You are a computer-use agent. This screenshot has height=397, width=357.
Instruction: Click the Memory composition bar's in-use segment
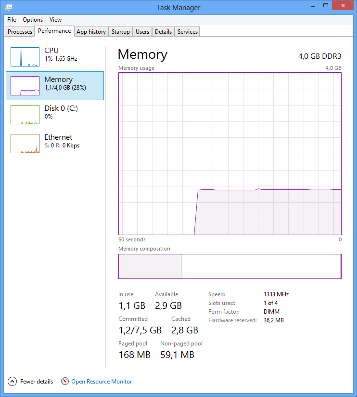point(150,266)
